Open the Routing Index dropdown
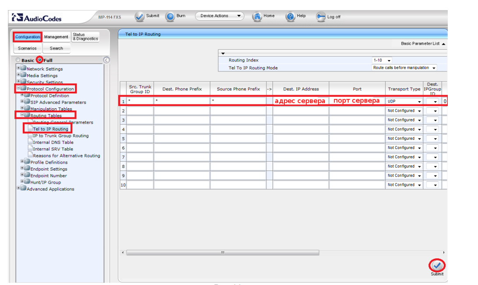 click(x=382, y=60)
